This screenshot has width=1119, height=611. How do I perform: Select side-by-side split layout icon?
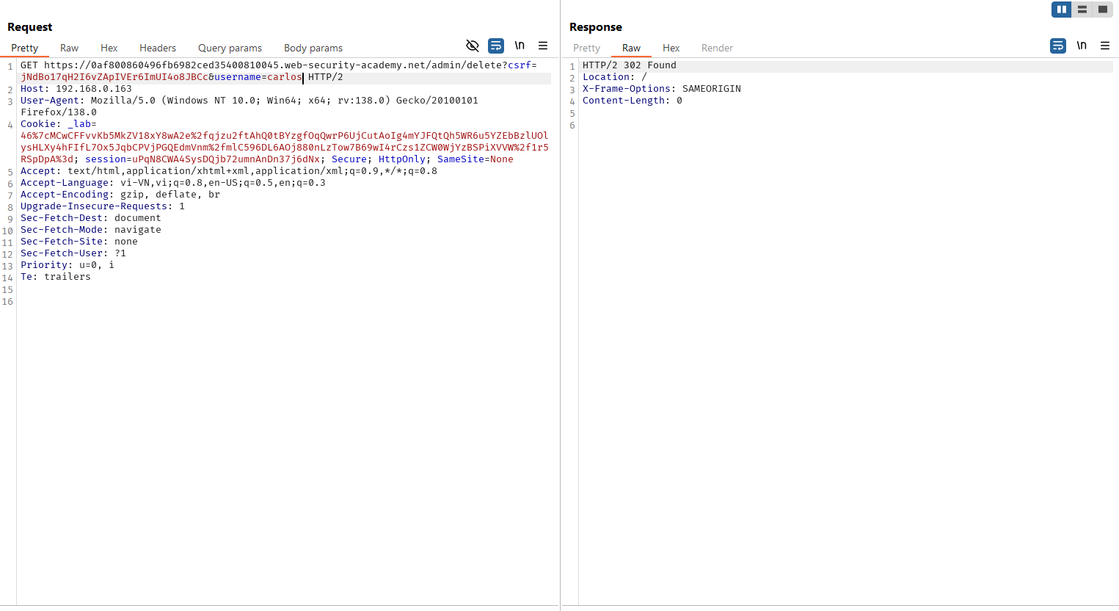tap(1061, 10)
